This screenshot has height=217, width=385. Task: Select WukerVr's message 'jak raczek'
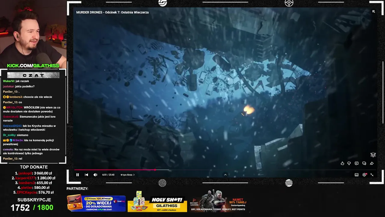pos(16,81)
